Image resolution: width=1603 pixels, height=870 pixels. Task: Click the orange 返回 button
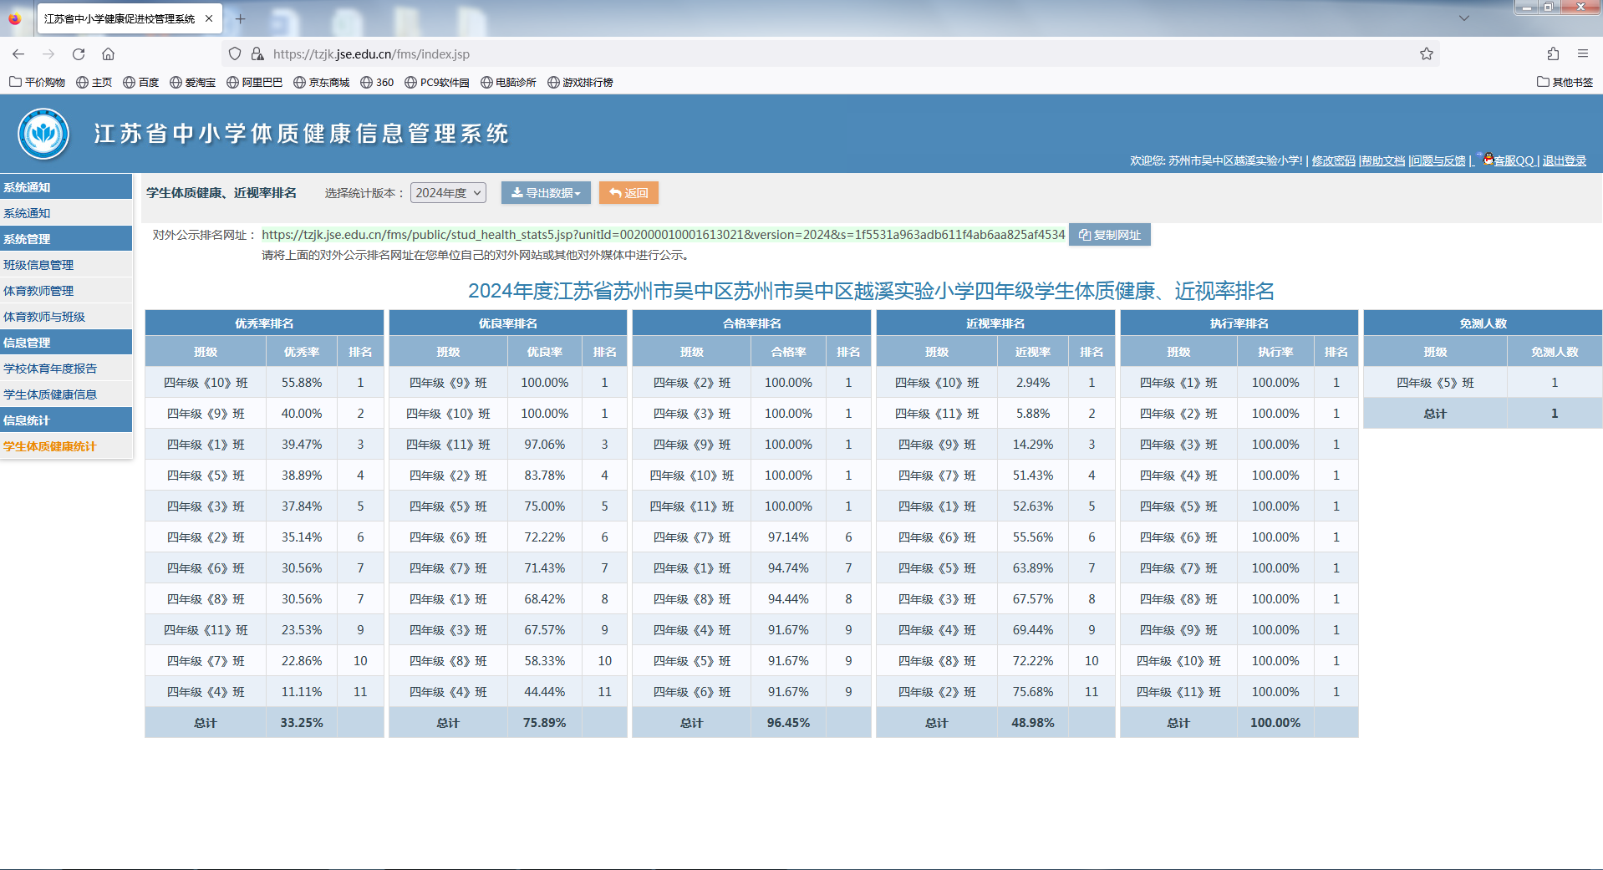click(628, 193)
